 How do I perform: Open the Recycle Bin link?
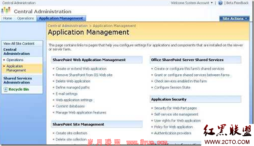pos(19,89)
